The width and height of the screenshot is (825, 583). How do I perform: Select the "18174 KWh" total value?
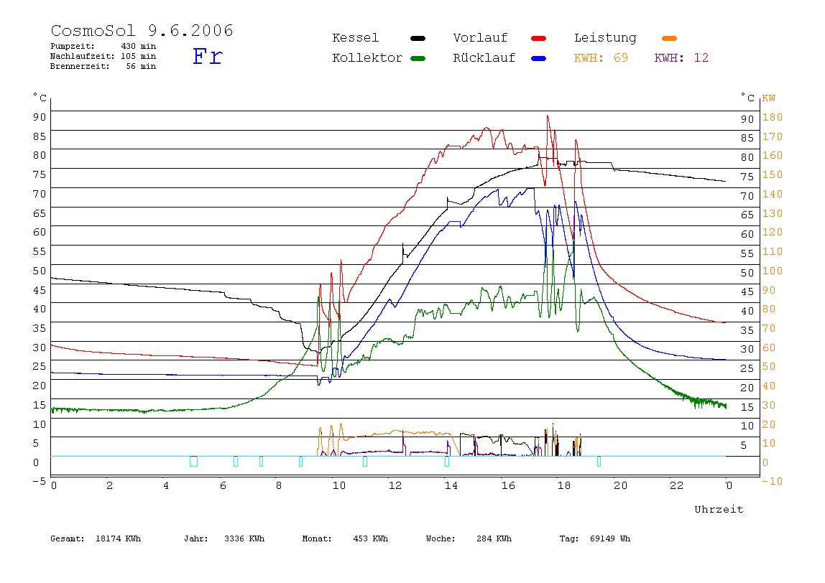tap(119, 538)
